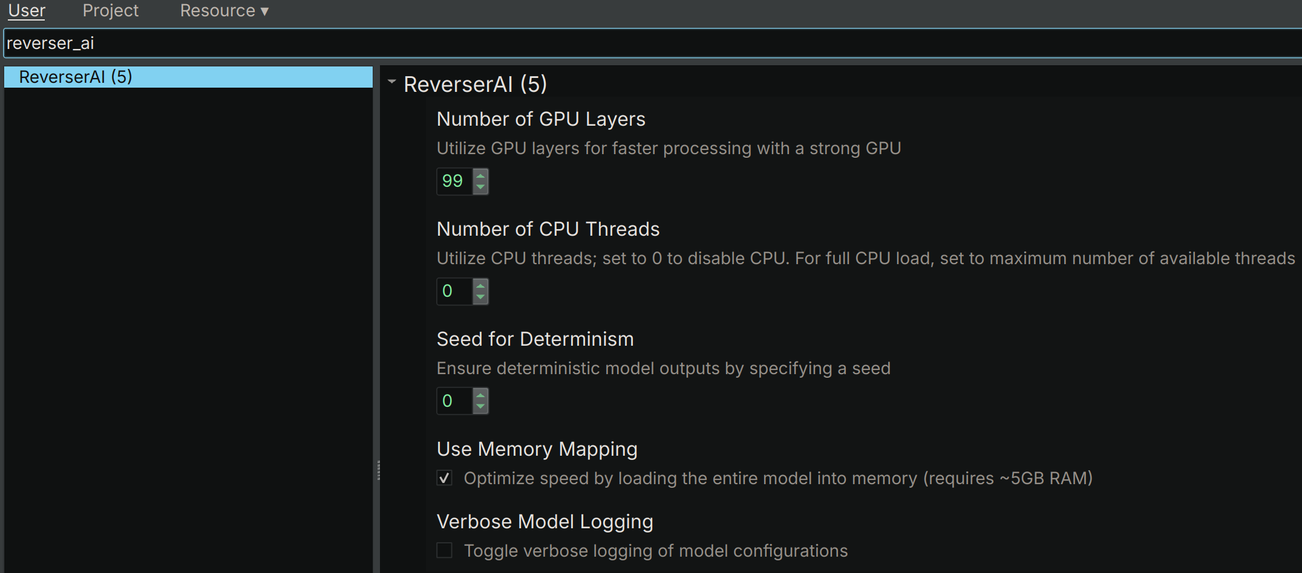The height and width of the screenshot is (573, 1302).
Task: Select ReverserAI (5) in the left list
Action: click(x=188, y=77)
